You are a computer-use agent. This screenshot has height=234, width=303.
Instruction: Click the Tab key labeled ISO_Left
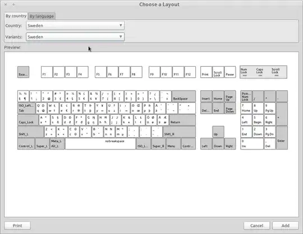pyautogui.click(x=26, y=108)
